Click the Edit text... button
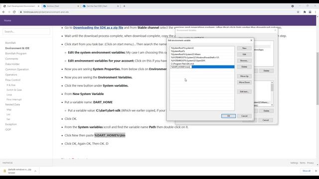 244,91
